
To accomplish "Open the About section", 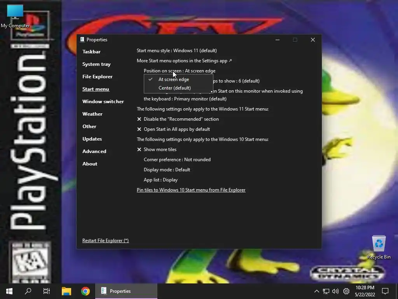I will tap(90, 164).
